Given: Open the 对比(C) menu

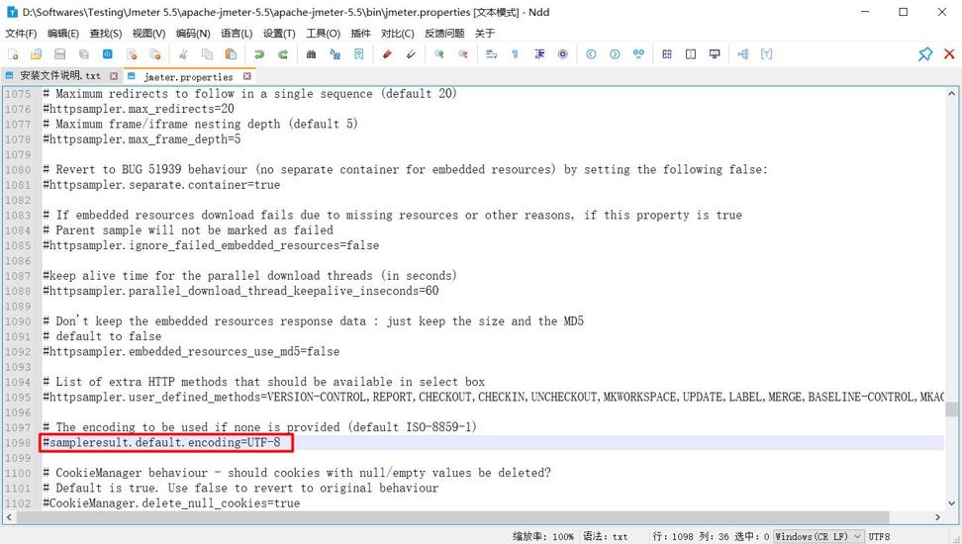Looking at the screenshot, I should [398, 33].
